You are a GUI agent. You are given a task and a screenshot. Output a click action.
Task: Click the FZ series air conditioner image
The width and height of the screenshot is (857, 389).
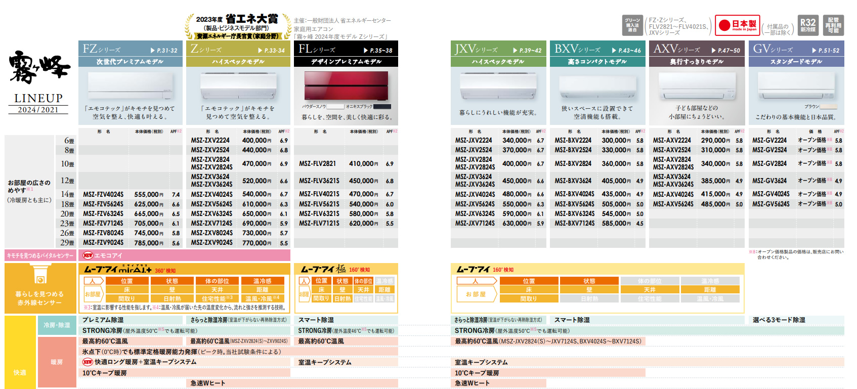pos(130,86)
